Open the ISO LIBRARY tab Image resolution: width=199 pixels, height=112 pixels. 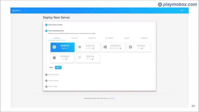tap(109, 38)
